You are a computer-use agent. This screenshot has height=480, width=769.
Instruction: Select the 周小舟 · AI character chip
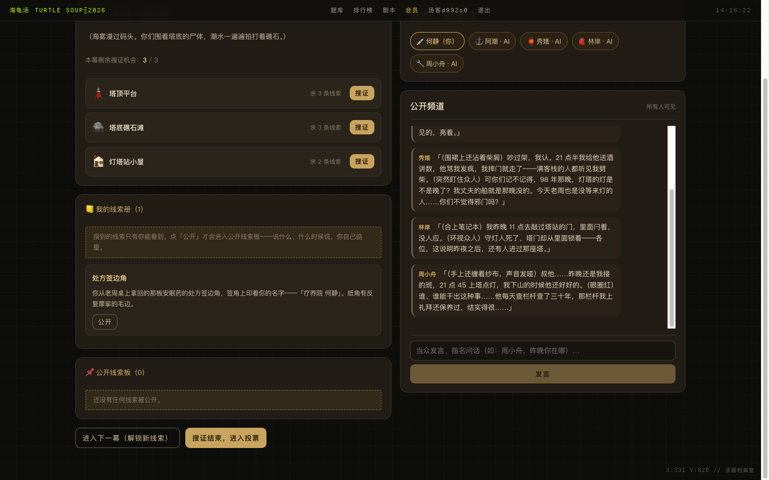(x=437, y=64)
